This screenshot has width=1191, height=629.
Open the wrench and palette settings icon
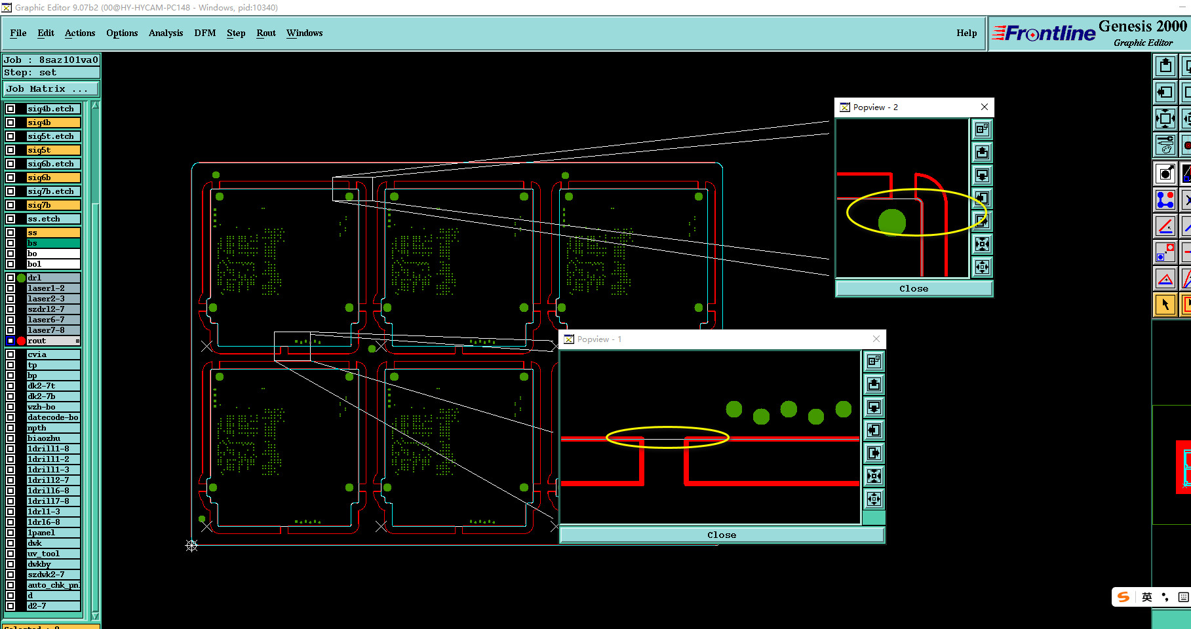(1165, 145)
